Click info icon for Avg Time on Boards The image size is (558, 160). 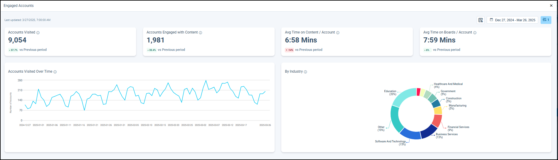[475, 33]
